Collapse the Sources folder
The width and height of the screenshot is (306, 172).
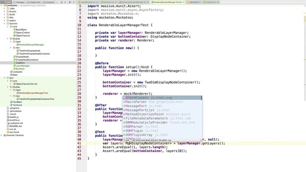(x=4, y=23)
